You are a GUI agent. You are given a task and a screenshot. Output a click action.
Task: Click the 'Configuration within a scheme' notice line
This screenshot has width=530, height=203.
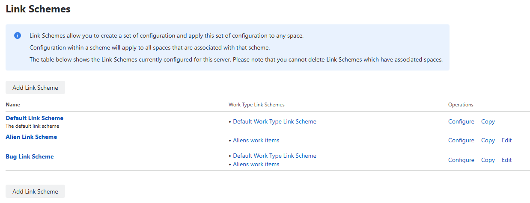pos(150,47)
